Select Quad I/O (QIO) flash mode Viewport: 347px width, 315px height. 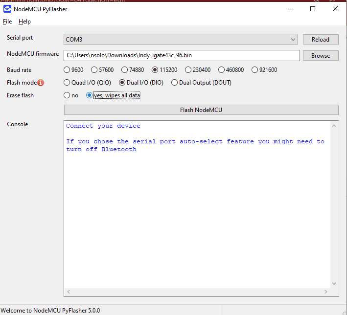coord(67,83)
